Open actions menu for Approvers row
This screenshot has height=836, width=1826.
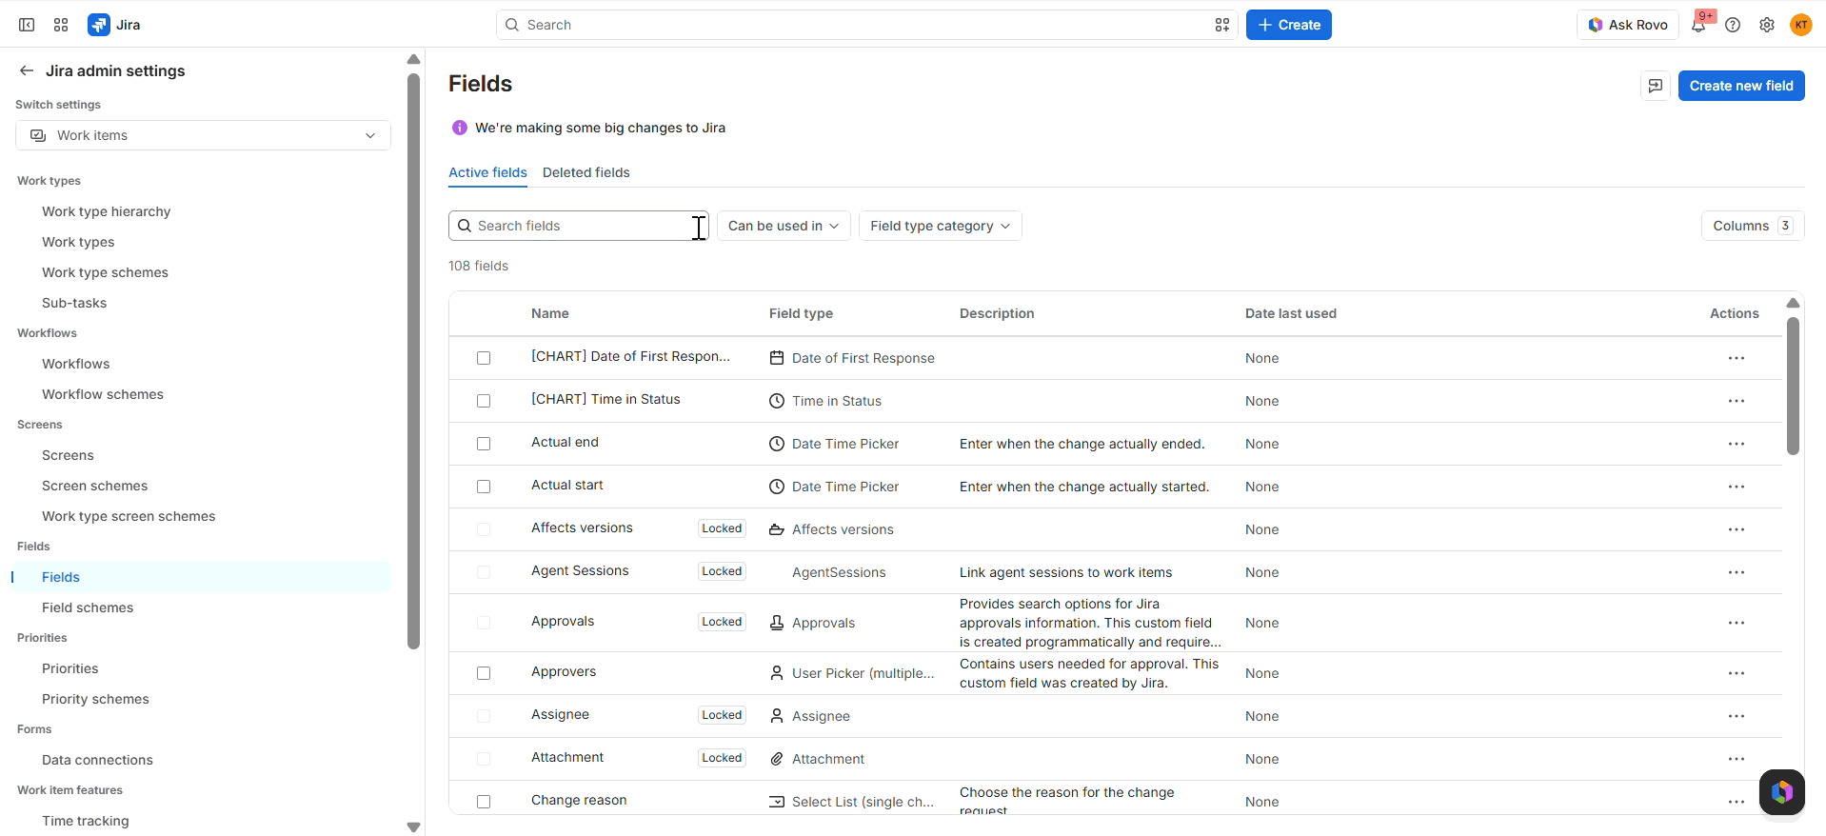tap(1737, 673)
